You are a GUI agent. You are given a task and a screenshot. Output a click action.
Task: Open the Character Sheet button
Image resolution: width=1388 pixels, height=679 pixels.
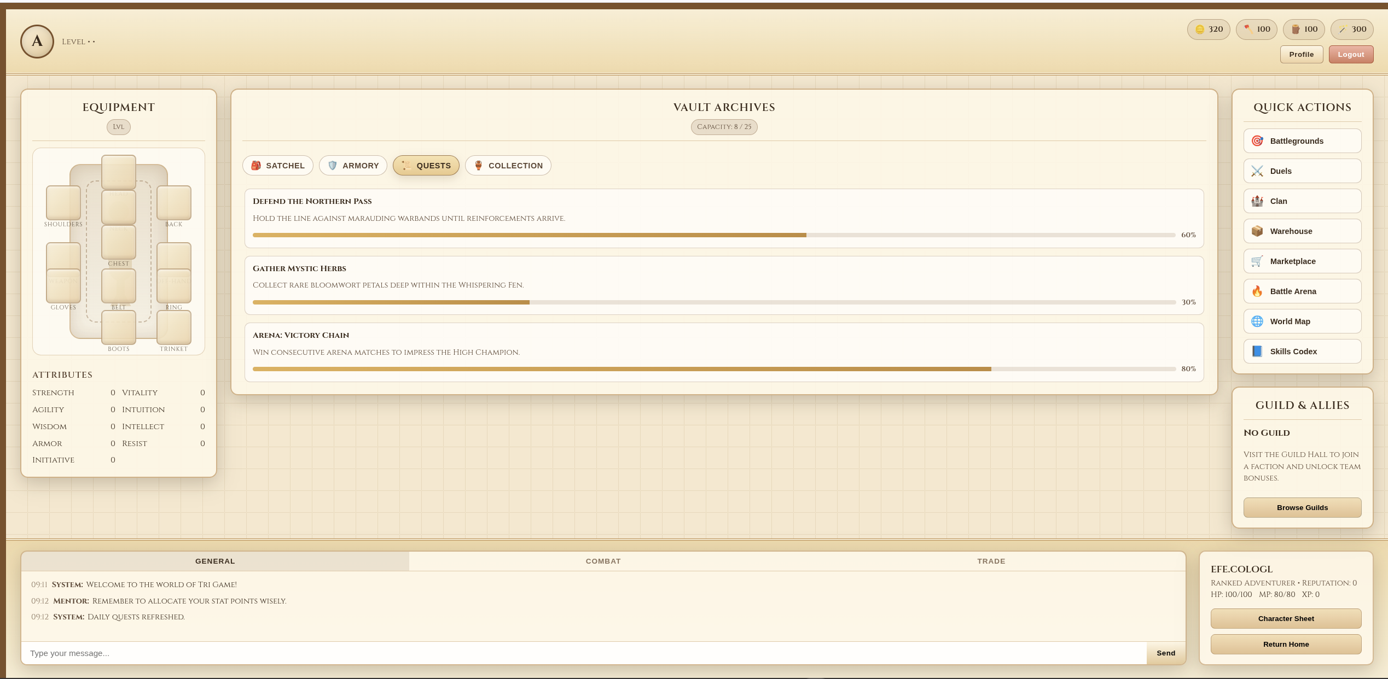[x=1286, y=619]
